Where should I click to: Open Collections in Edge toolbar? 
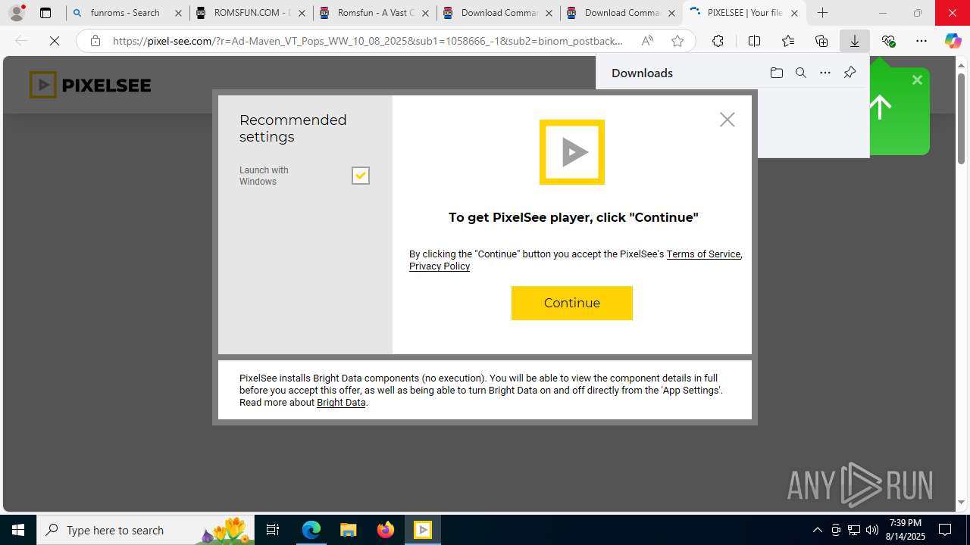point(821,41)
